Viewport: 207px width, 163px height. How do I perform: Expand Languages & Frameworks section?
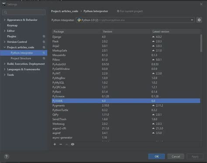pyautogui.click(x=4, y=69)
